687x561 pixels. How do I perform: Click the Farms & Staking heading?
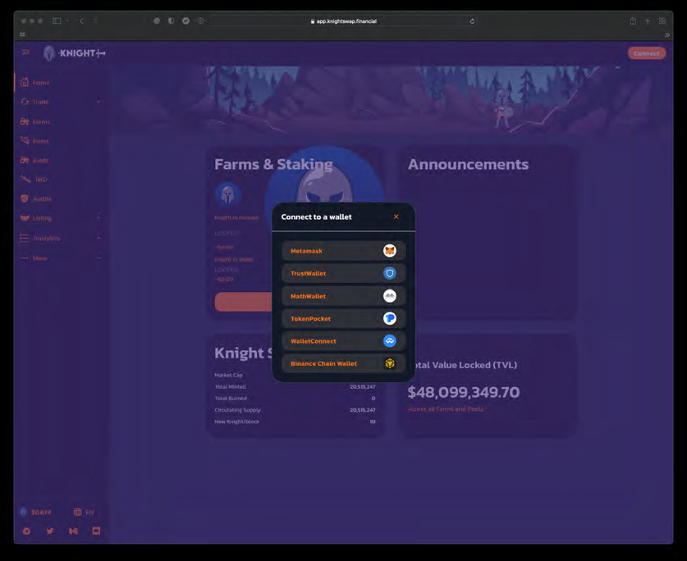point(273,164)
